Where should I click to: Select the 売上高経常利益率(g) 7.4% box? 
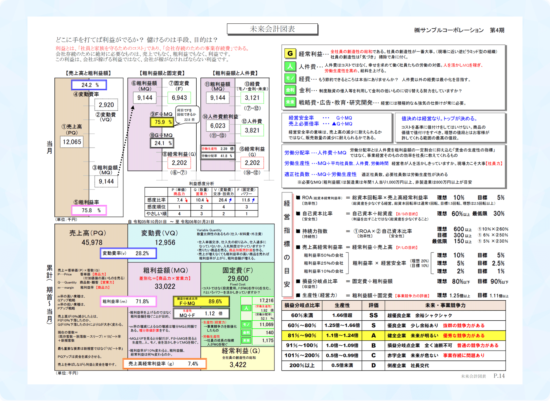[x=164, y=364]
